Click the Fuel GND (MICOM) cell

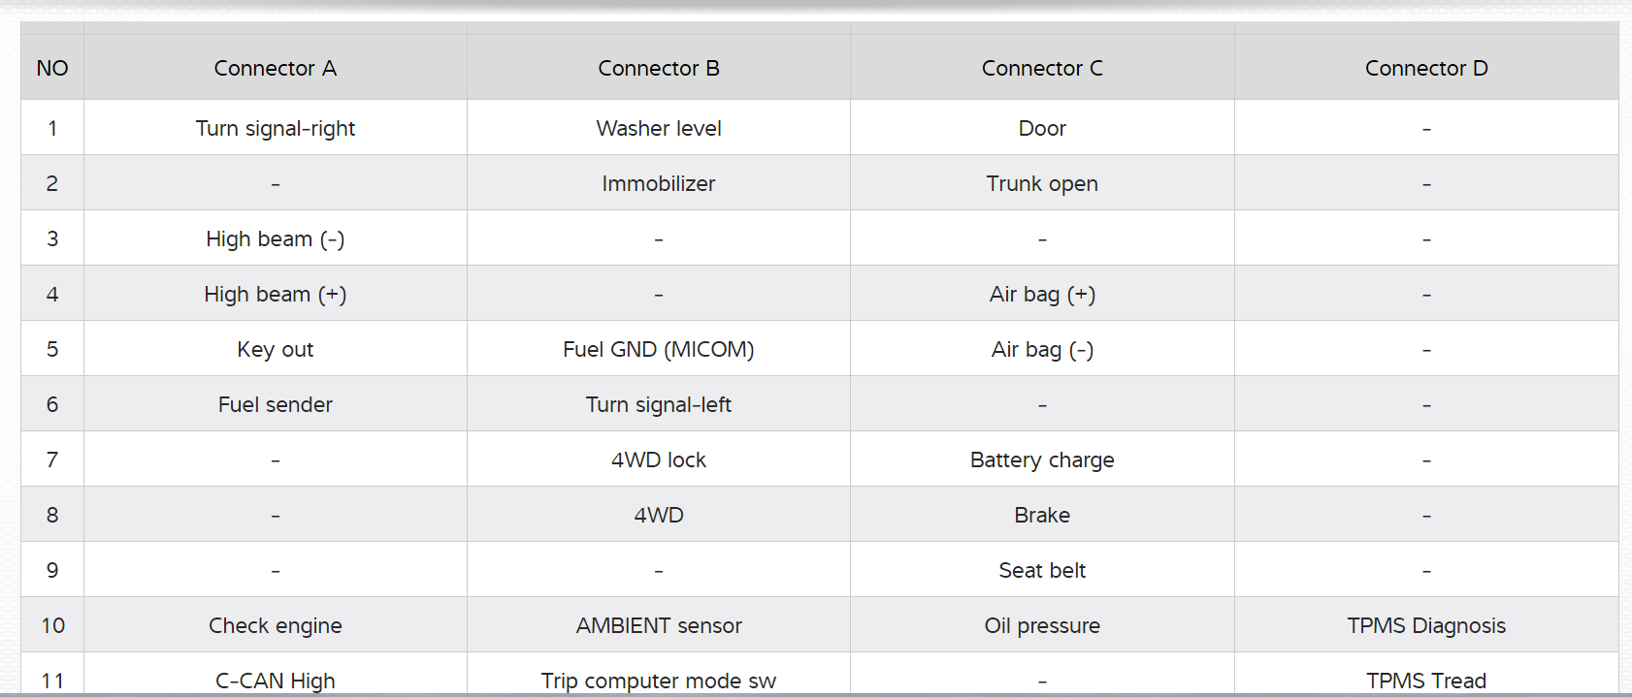pyautogui.click(x=658, y=349)
